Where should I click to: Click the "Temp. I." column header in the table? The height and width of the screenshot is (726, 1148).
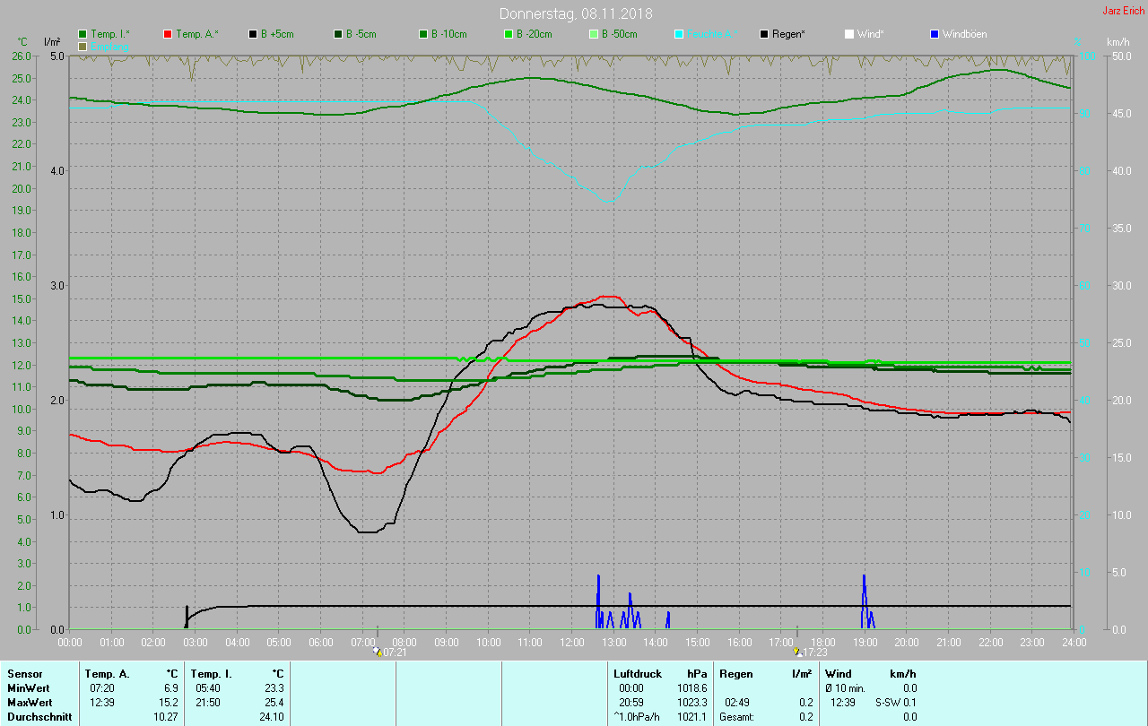click(x=212, y=673)
